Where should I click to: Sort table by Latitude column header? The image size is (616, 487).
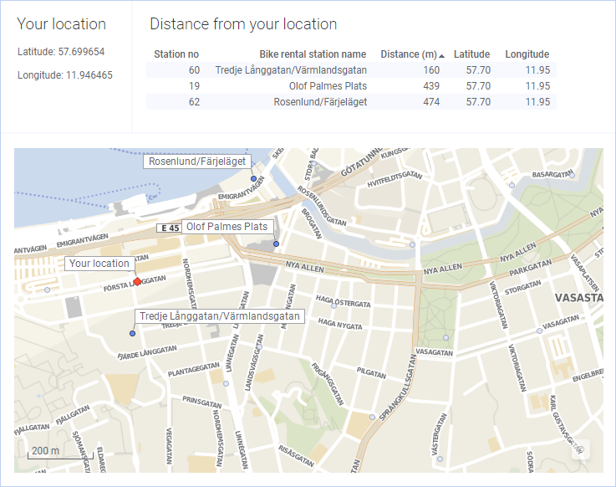(x=471, y=54)
